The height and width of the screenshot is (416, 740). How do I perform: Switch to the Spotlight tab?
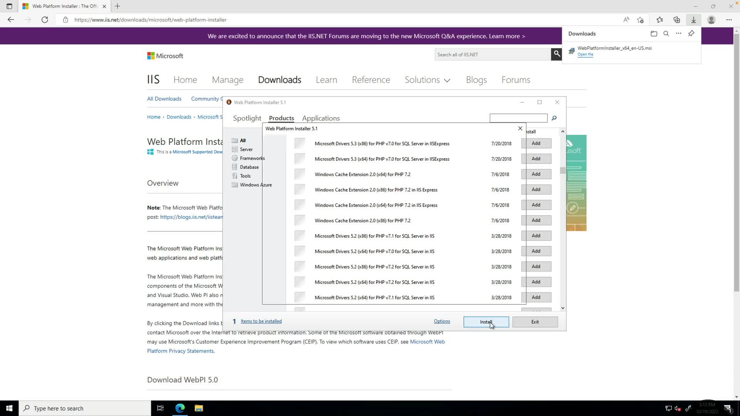[x=247, y=118]
